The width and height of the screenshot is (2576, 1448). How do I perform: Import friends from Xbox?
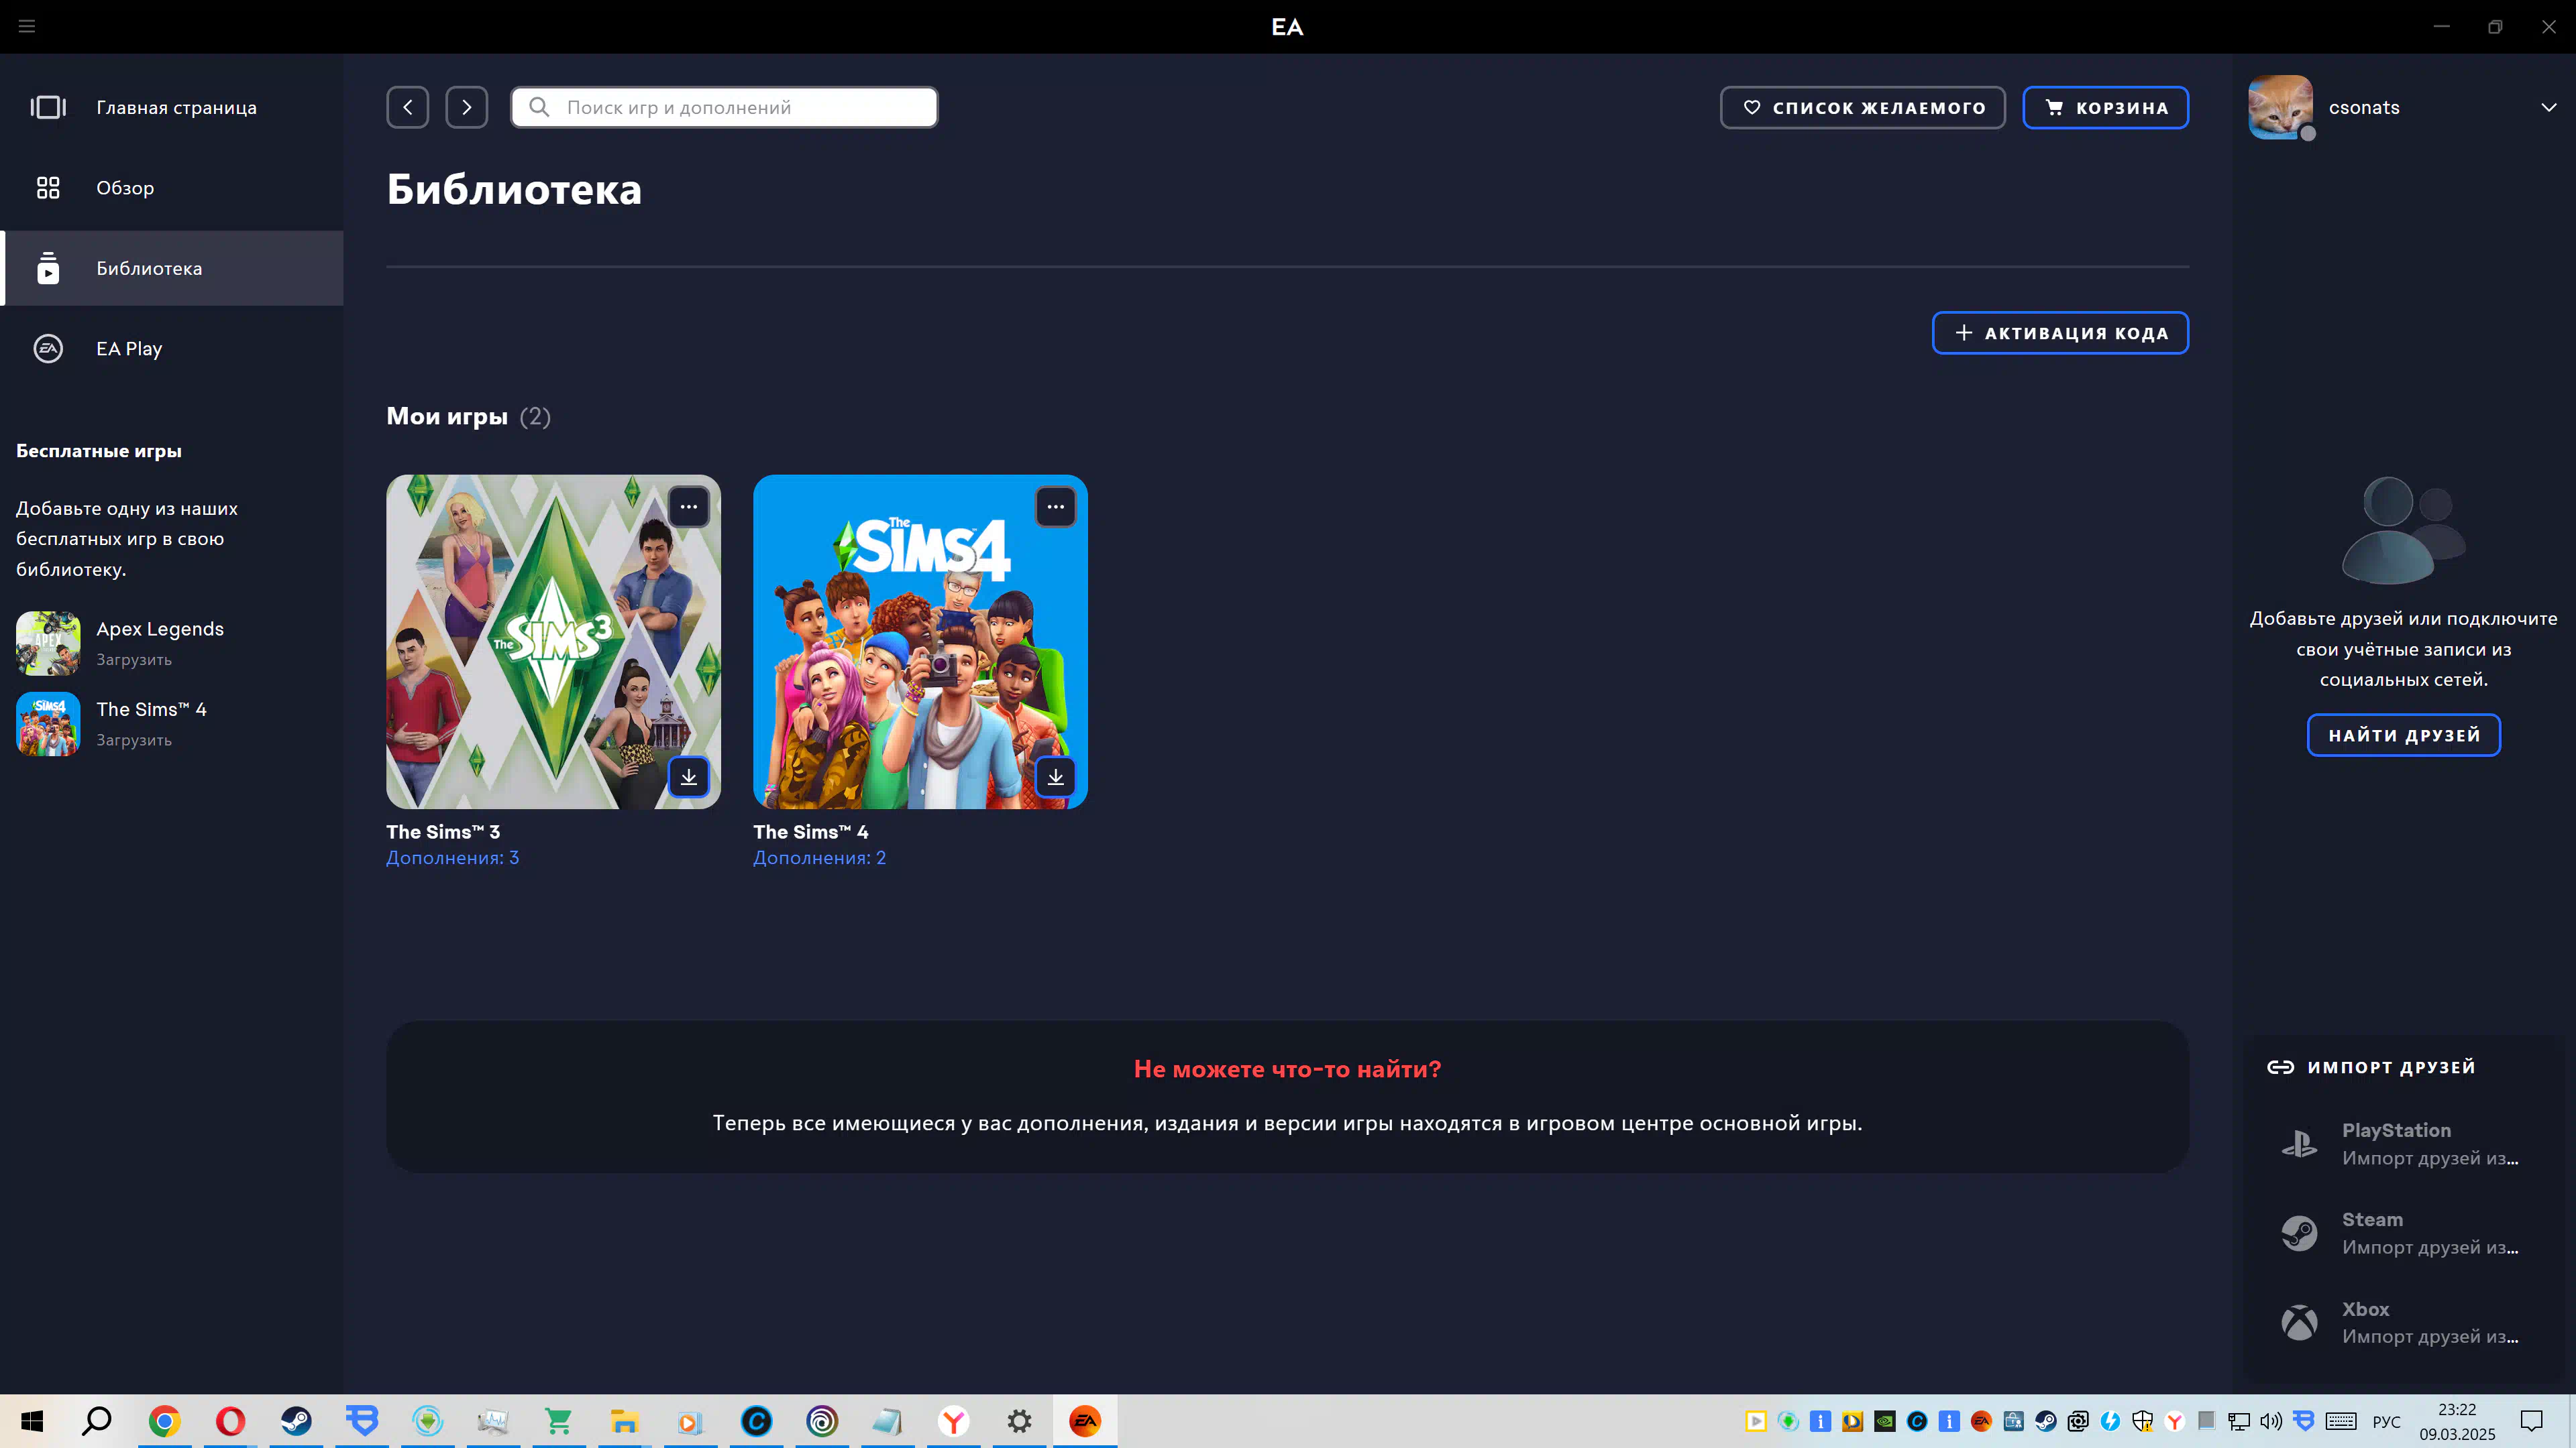(x=2404, y=1322)
